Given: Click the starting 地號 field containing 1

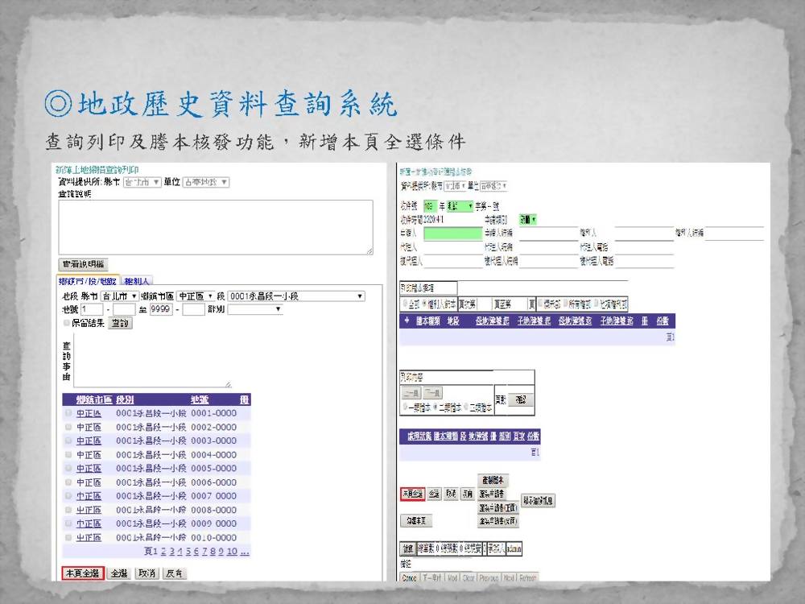Looking at the screenshot, I should 92,309.
